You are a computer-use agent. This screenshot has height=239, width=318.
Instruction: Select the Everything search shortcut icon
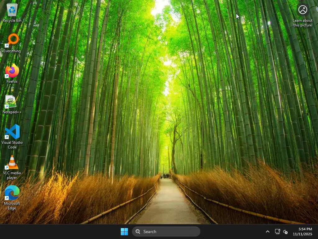point(12,43)
